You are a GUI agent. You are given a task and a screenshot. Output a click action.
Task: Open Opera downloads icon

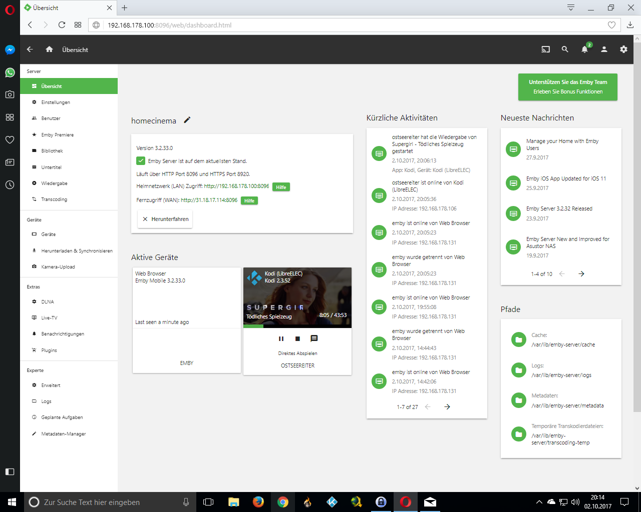(630, 25)
